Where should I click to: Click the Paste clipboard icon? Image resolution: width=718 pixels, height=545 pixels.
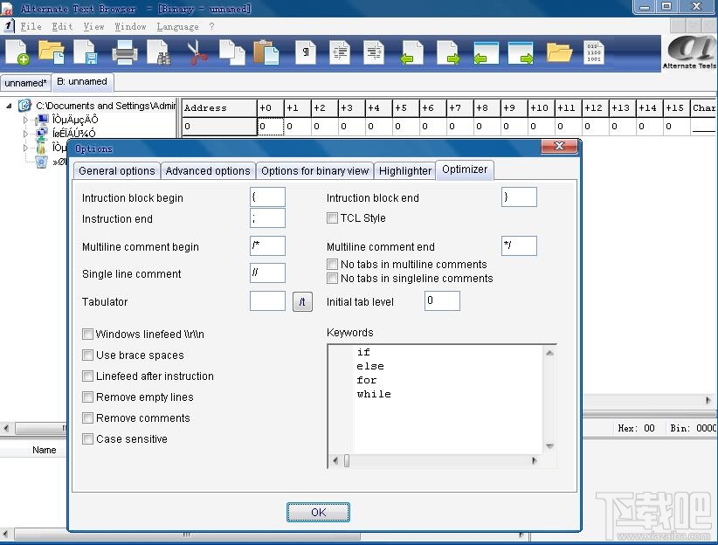click(266, 52)
